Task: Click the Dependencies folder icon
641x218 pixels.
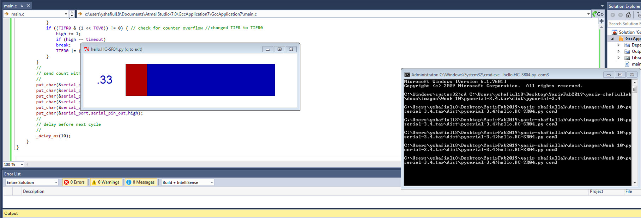Action: [x=627, y=45]
